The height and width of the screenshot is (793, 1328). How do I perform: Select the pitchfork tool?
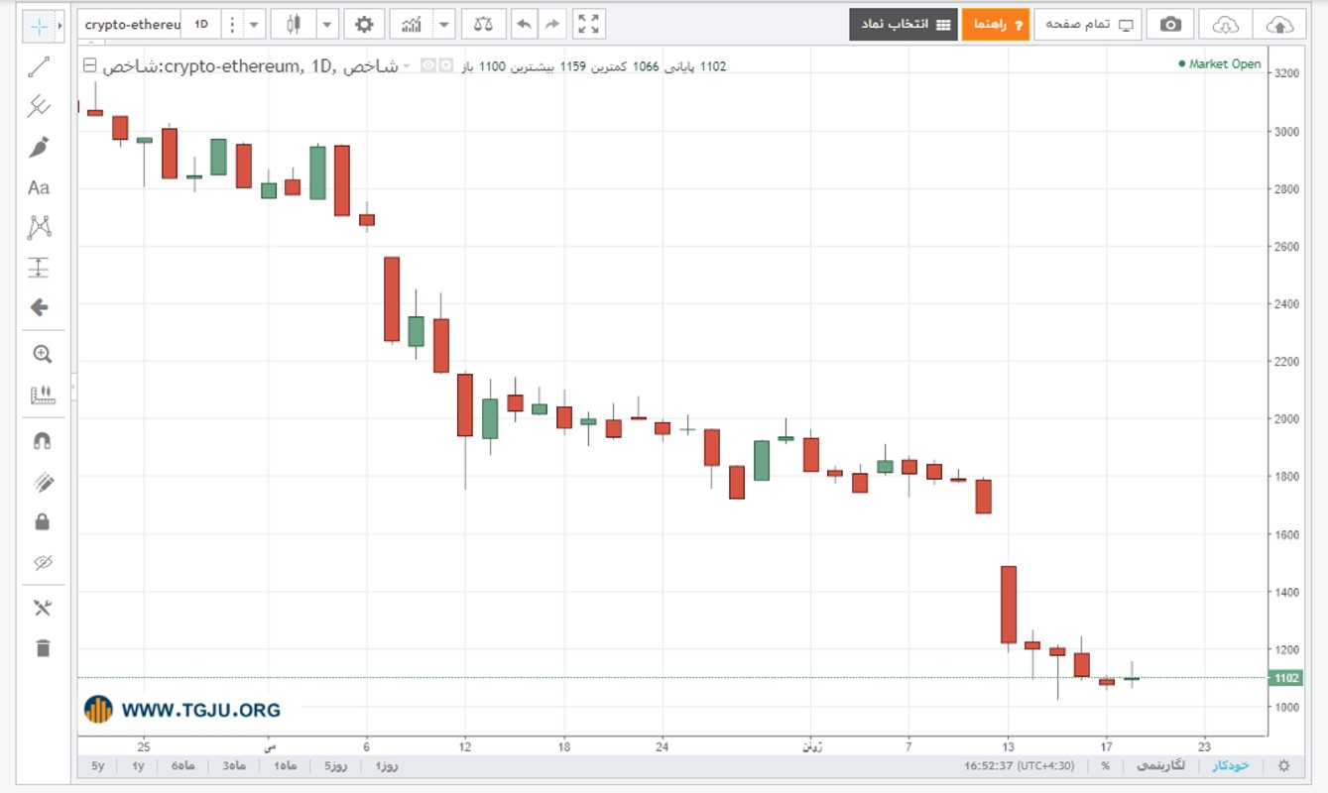point(39,106)
